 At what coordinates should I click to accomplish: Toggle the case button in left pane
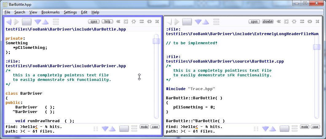(x=155, y=127)
